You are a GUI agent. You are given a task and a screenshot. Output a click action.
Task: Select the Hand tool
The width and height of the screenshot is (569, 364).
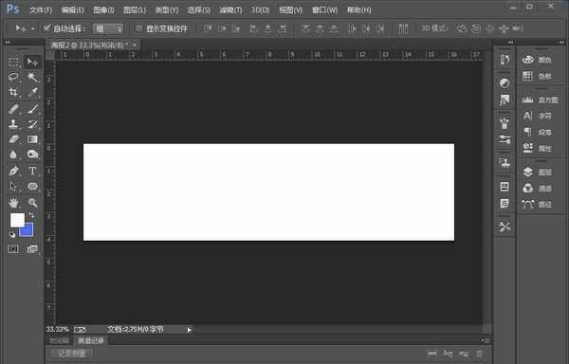click(13, 202)
